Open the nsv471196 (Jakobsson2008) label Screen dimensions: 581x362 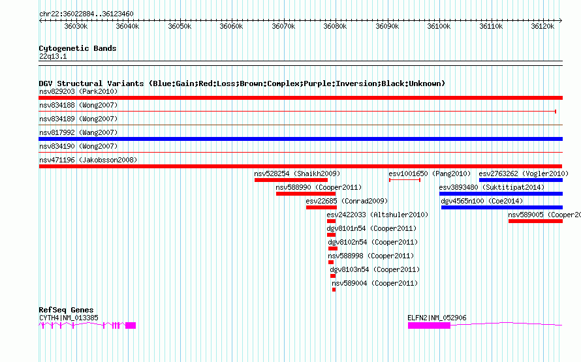[88, 160]
